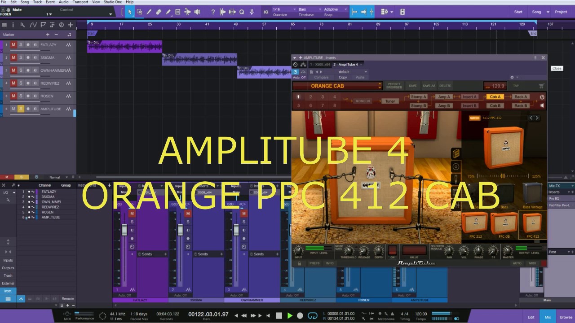Click the Record button in transport
This screenshot has height=323, width=575.
click(x=301, y=316)
